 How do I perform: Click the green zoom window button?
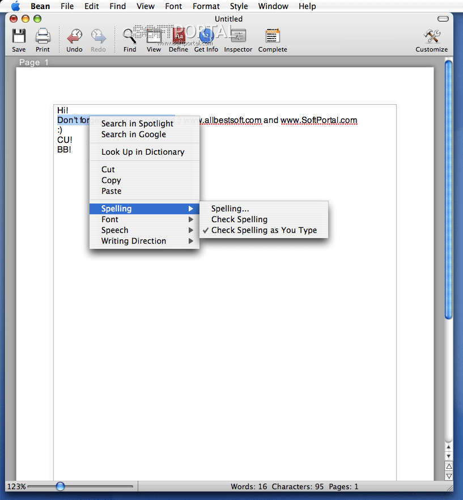pos(37,19)
